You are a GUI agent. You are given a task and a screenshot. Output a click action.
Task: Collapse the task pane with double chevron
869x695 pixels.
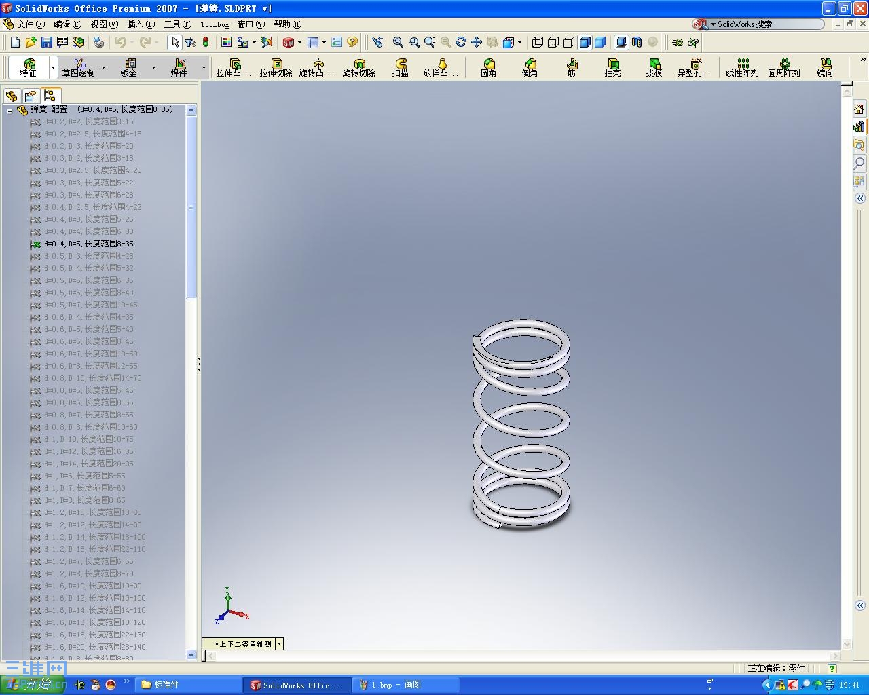[x=859, y=198]
